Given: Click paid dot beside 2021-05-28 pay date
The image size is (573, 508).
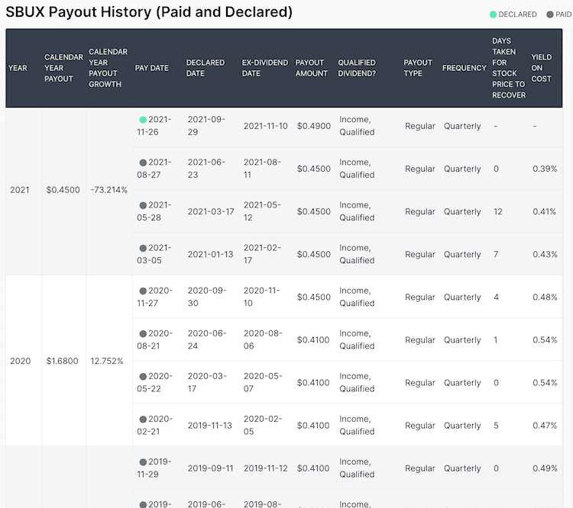Looking at the screenshot, I should click(x=144, y=205).
